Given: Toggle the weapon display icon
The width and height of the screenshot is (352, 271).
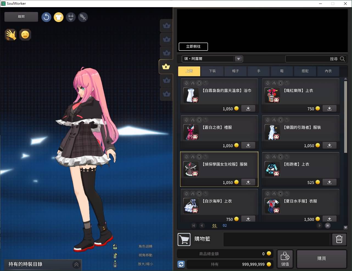Looking at the screenshot, I should point(83,17).
